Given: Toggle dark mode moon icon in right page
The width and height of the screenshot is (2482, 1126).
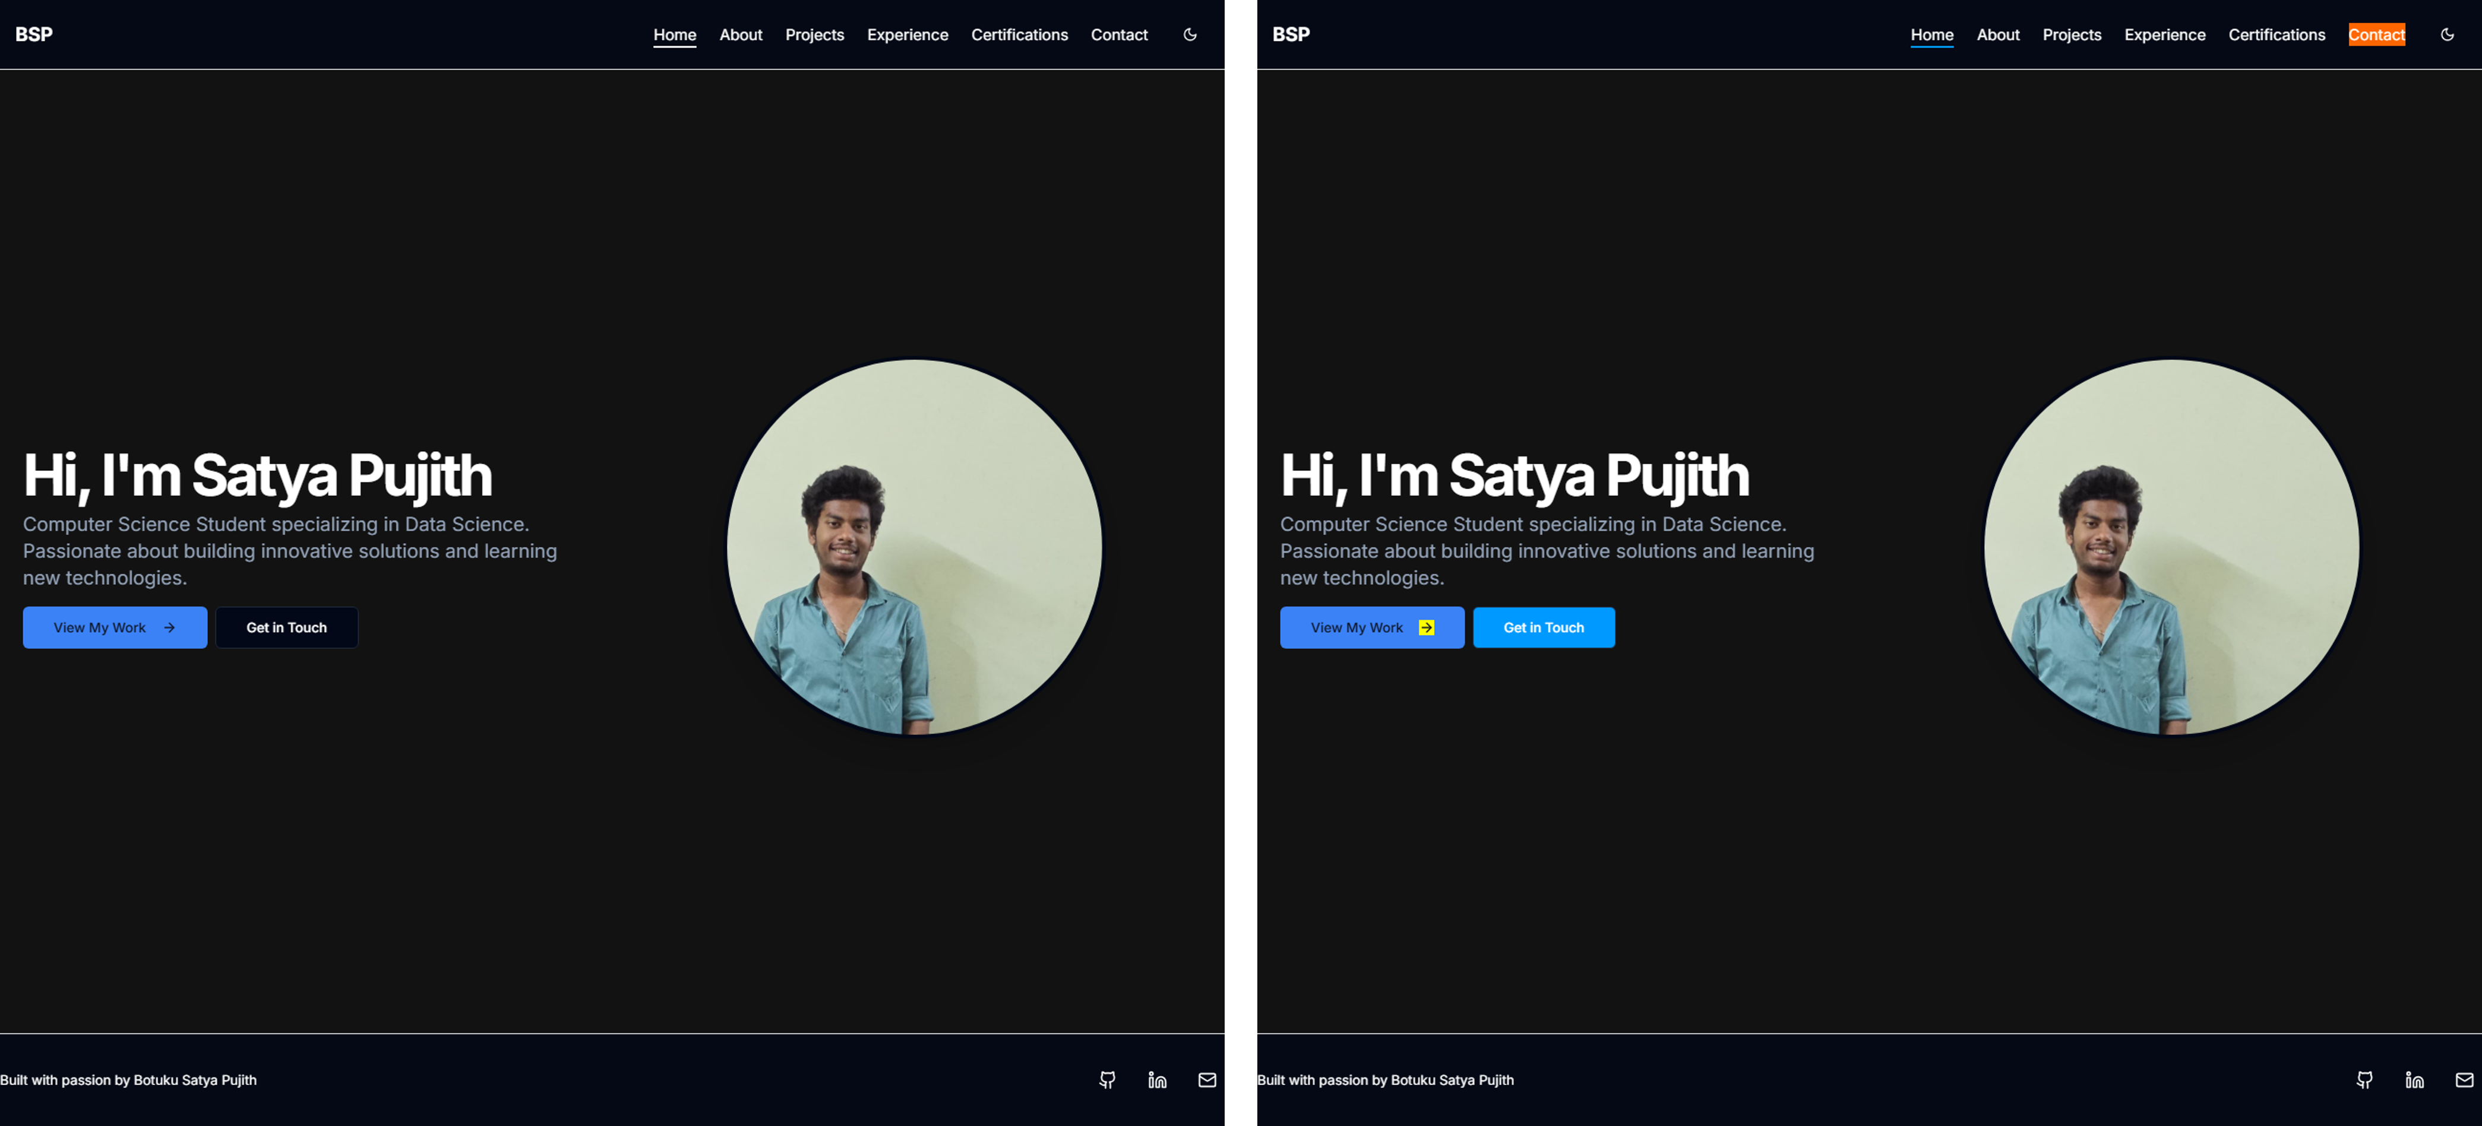Looking at the screenshot, I should [2446, 34].
